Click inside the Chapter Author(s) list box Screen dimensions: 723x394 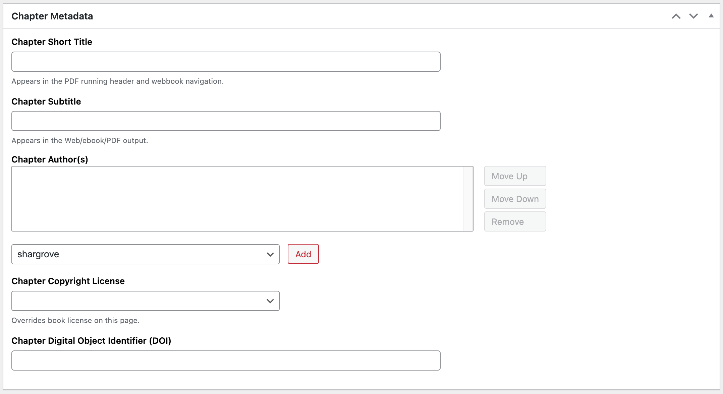[237, 199]
